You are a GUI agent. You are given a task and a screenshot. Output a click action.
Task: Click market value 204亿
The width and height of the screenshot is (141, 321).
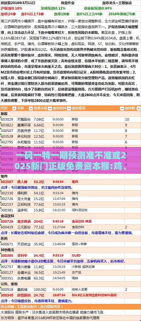[39, 221]
